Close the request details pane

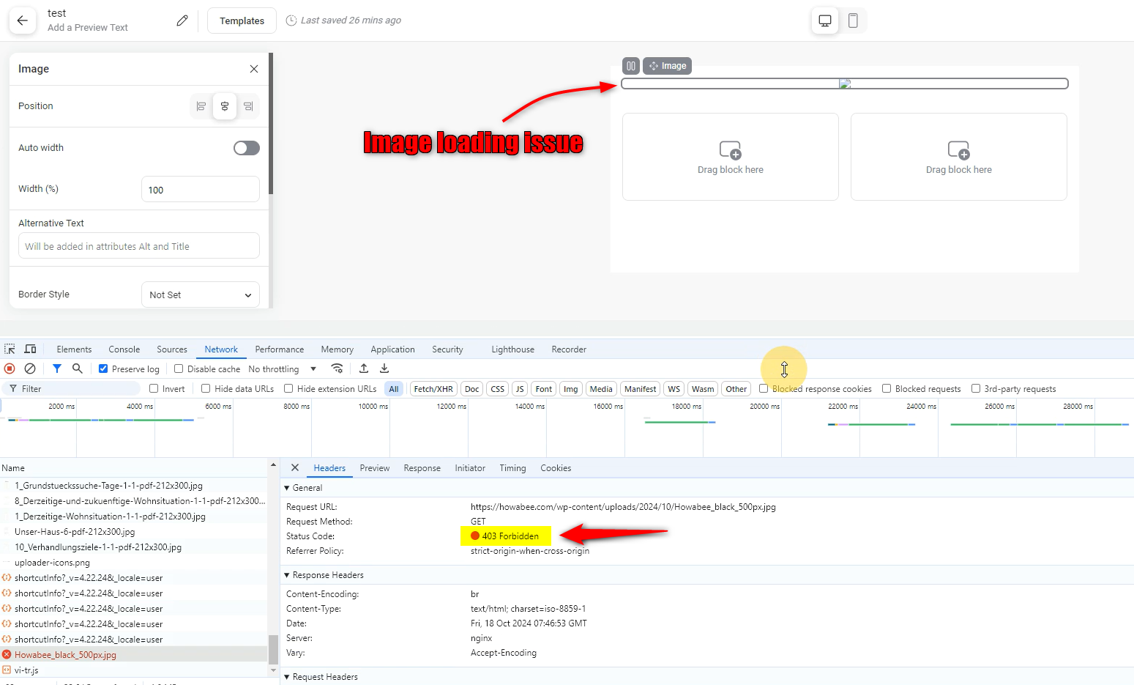[295, 467]
